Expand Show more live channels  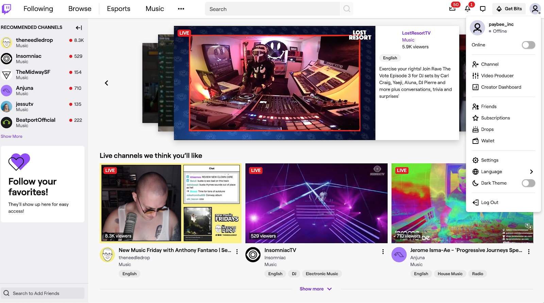[316, 289]
